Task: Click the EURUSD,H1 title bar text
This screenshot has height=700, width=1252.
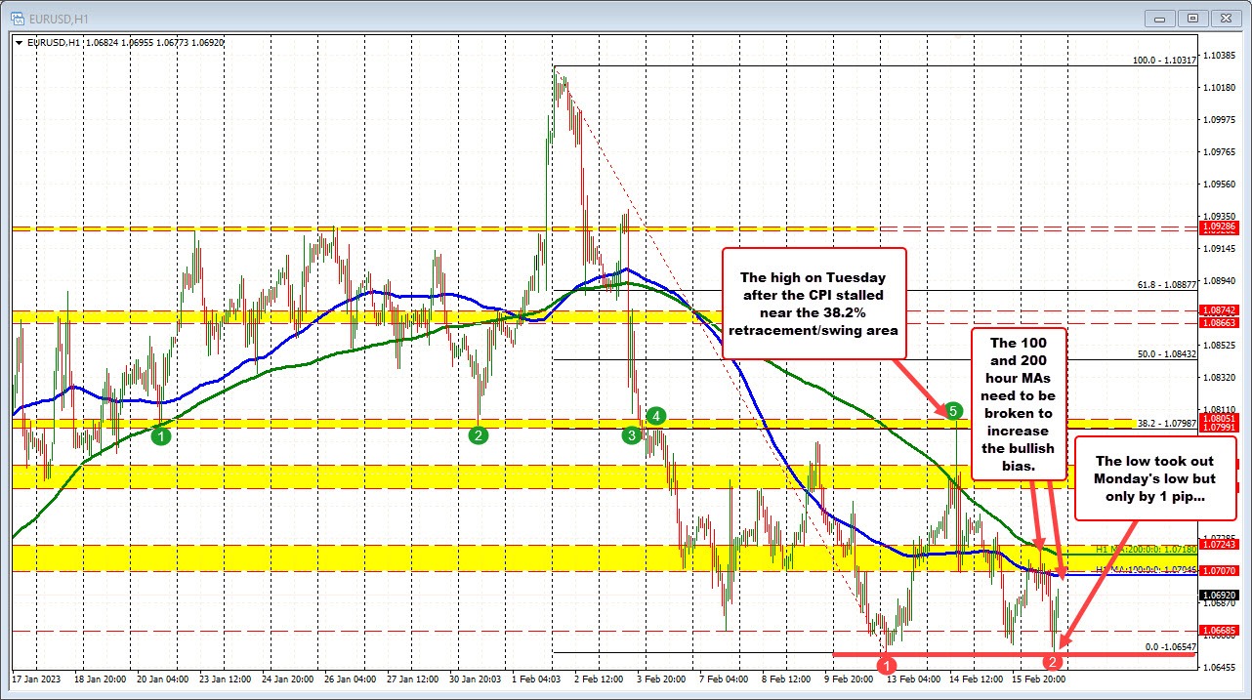Action: point(60,19)
